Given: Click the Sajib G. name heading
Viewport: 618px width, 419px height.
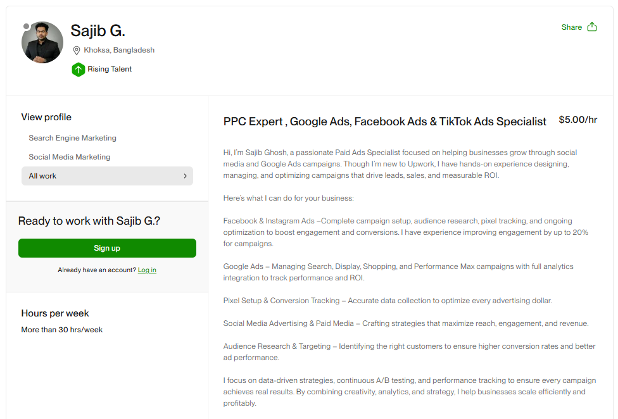Looking at the screenshot, I should (98, 30).
